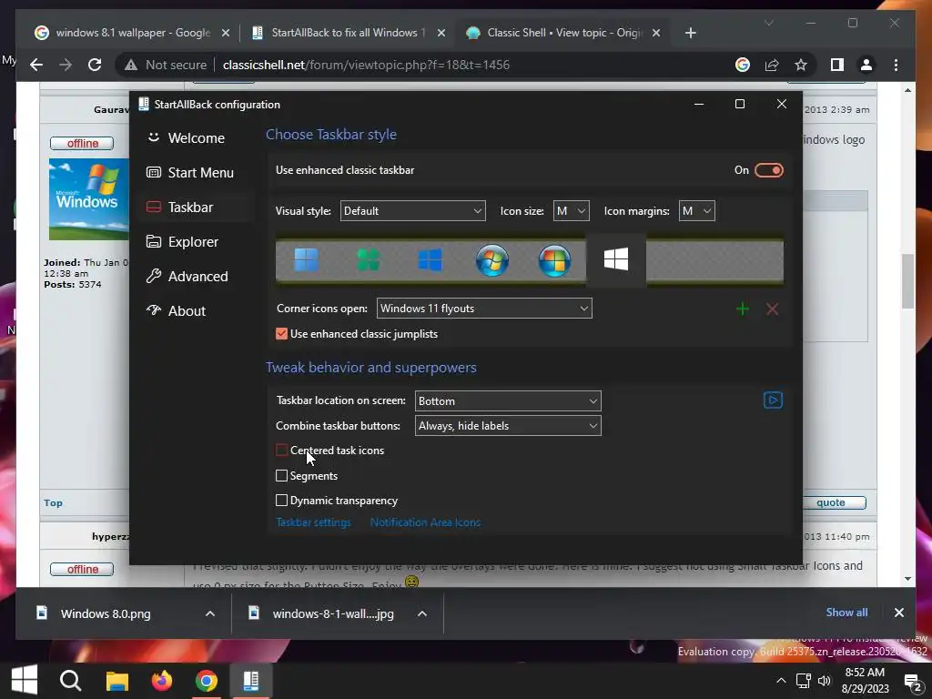This screenshot has width=932, height=699.
Task: Open the Explorer section
Action: click(x=197, y=242)
